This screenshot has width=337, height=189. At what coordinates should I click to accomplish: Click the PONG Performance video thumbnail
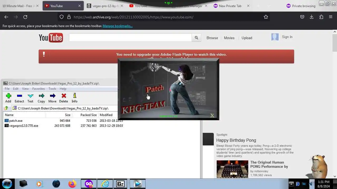tap(232, 169)
